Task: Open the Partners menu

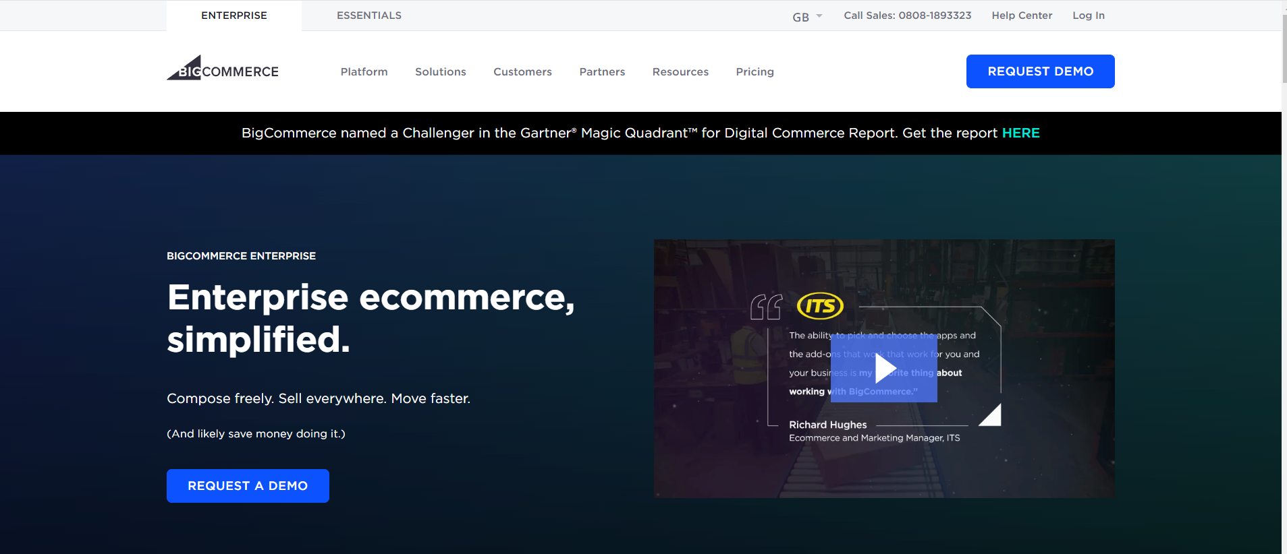Action: (x=603, y=71)
